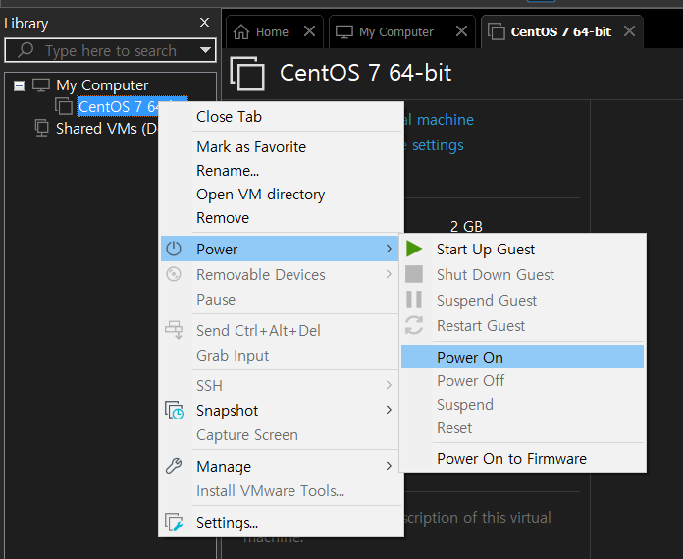Click the partially hidden virtual machine link

439,120
